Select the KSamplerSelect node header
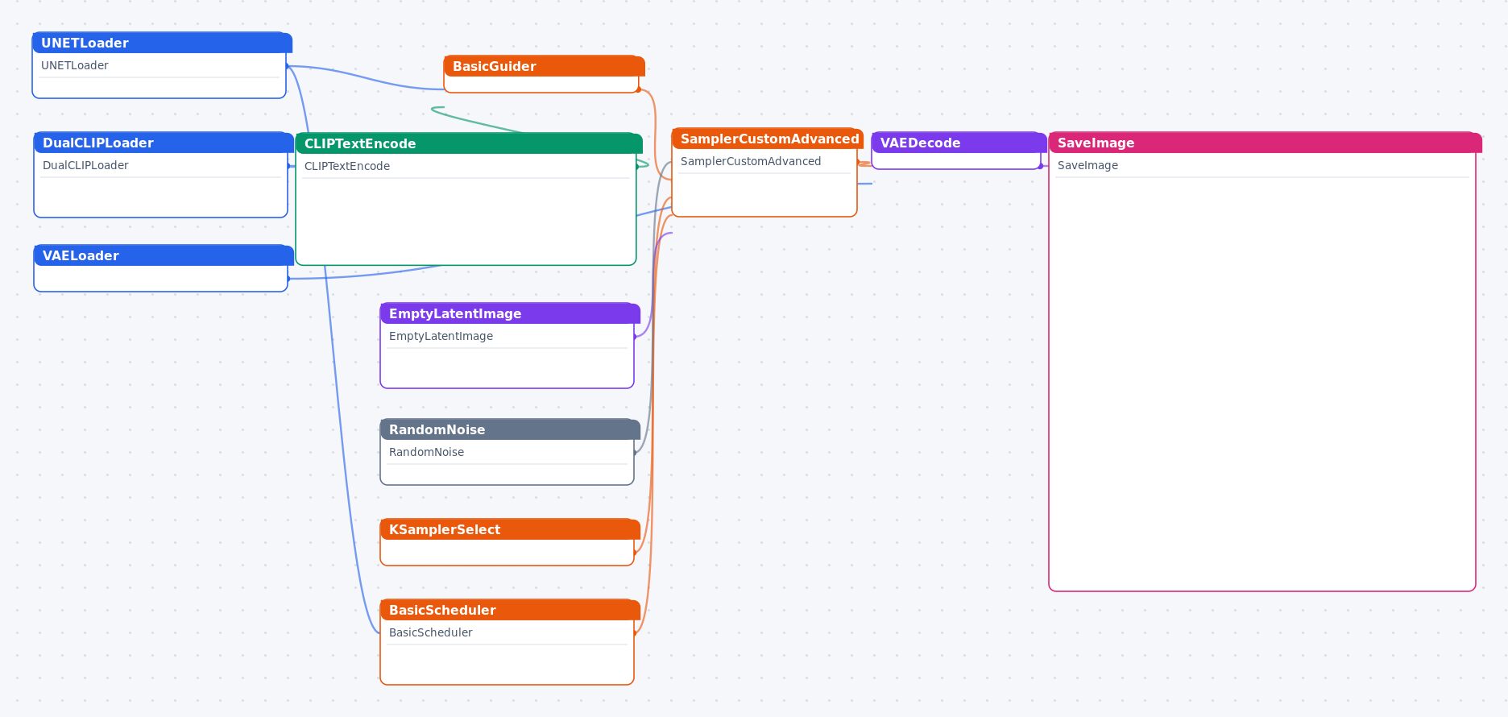 point(510,529)
